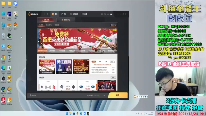Click the 免费领 Christmas banner
Viewport: 206px width, 116px height.
(77, 39)
